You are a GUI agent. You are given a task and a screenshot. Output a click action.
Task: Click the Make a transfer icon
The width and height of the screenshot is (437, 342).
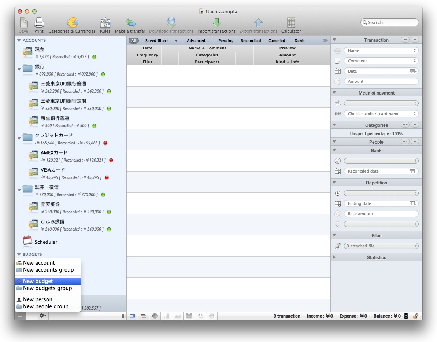[130, 25]
